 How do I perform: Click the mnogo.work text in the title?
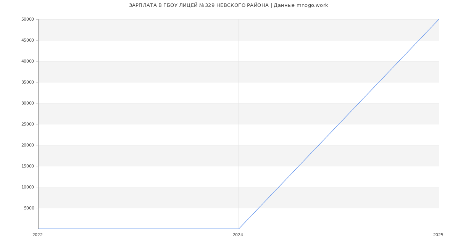tap(312, 5)
